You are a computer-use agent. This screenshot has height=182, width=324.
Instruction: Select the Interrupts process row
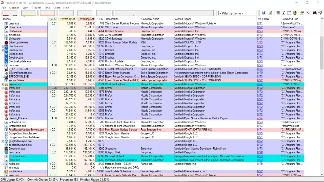click(152, 168)
